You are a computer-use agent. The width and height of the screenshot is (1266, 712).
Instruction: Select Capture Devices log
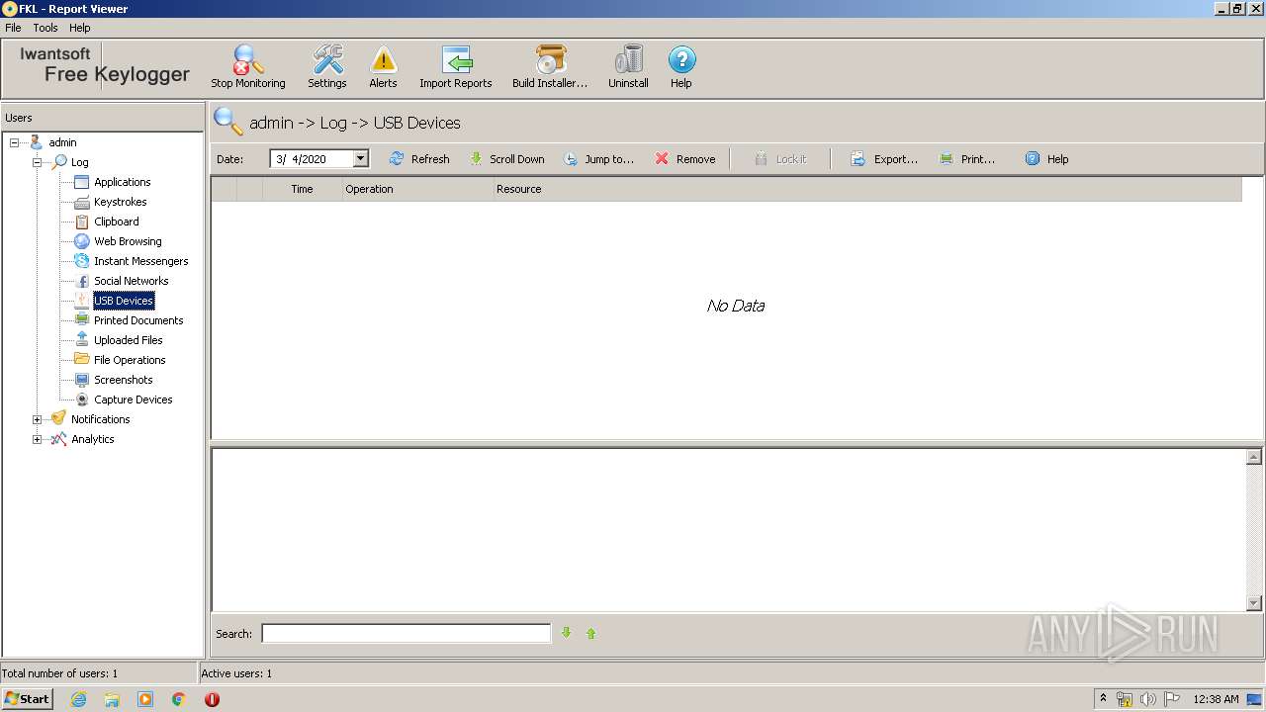pos(133,400)
